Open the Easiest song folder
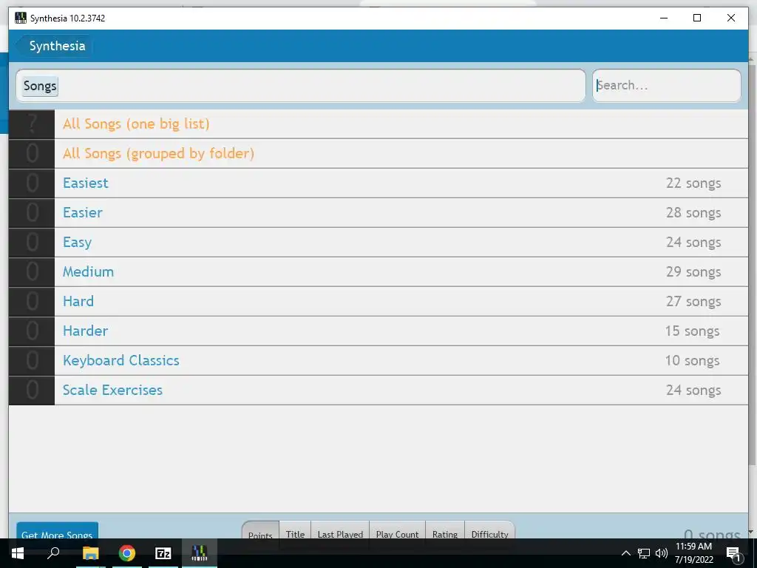 [x=378, y=183]
